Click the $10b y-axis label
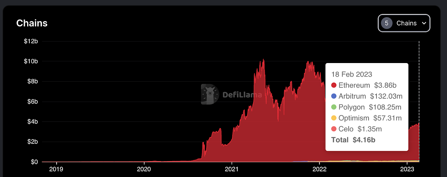The image size is (447, 177). [31, 61]
